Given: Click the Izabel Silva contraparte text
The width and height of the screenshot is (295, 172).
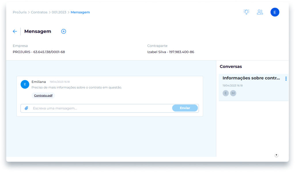Looking at the screenshot, I should [x=171, y=52].
